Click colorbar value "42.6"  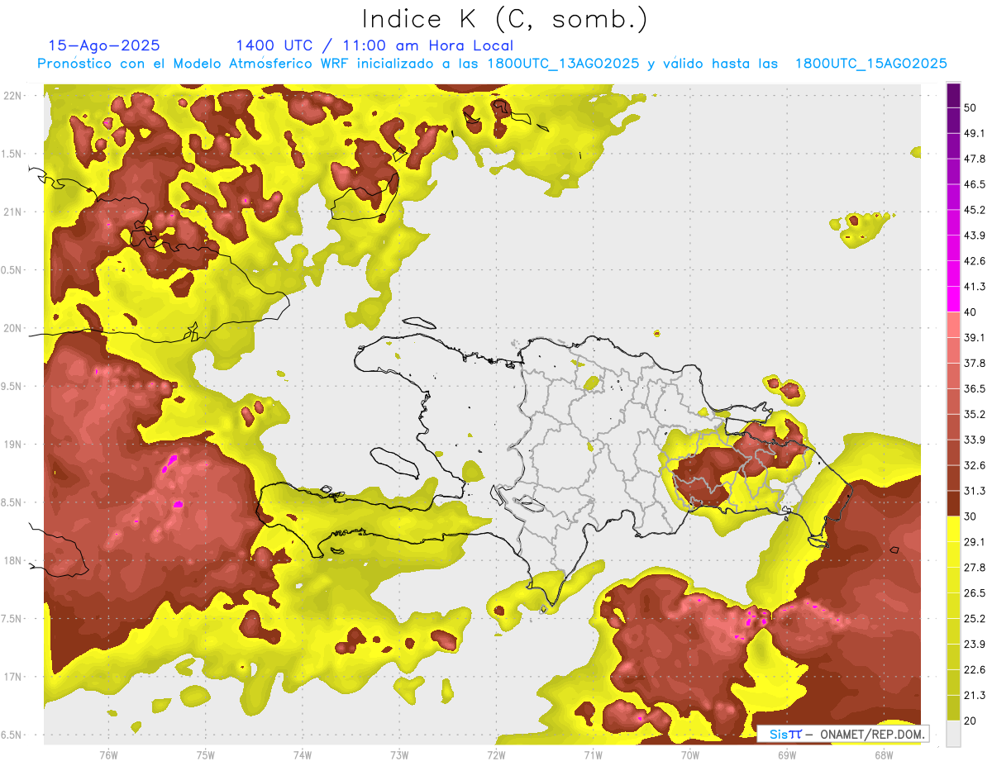pyautogui.click(x=974, y=261)
